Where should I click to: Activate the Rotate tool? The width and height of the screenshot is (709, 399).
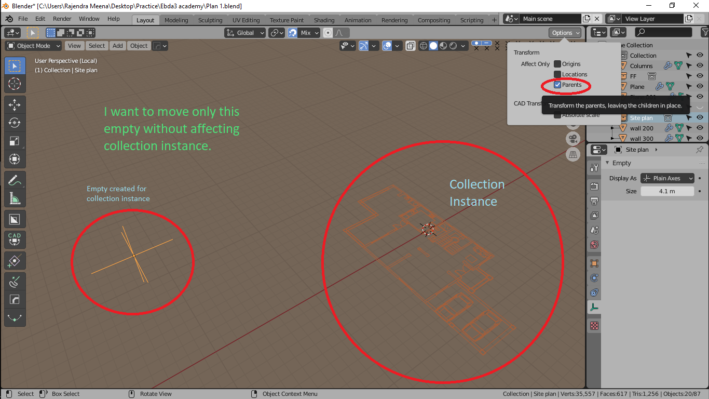click(x=15, y=123)
